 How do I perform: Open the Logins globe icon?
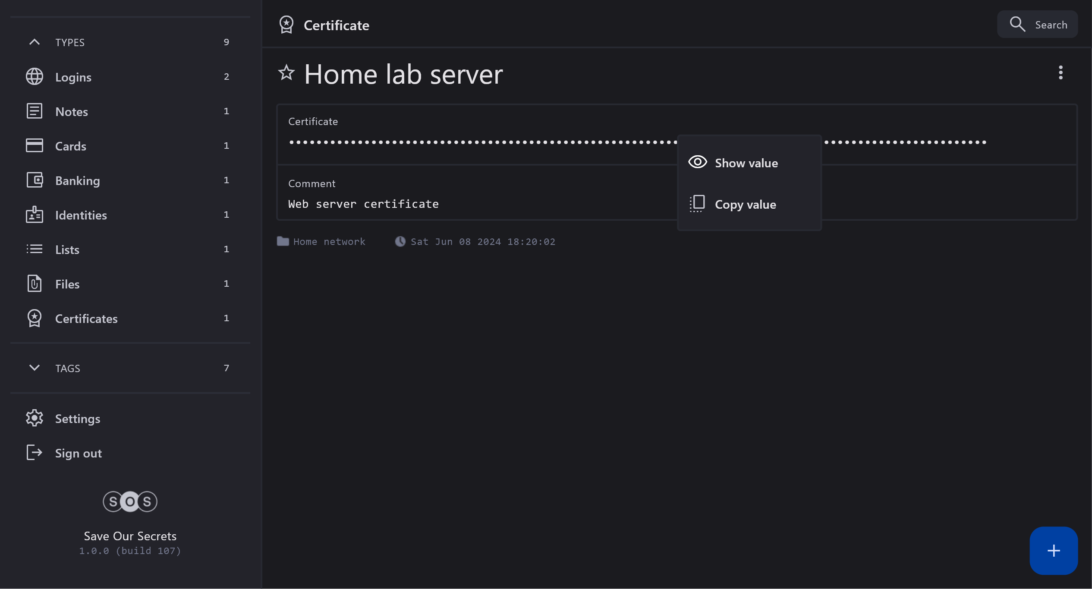click(35, 77)
